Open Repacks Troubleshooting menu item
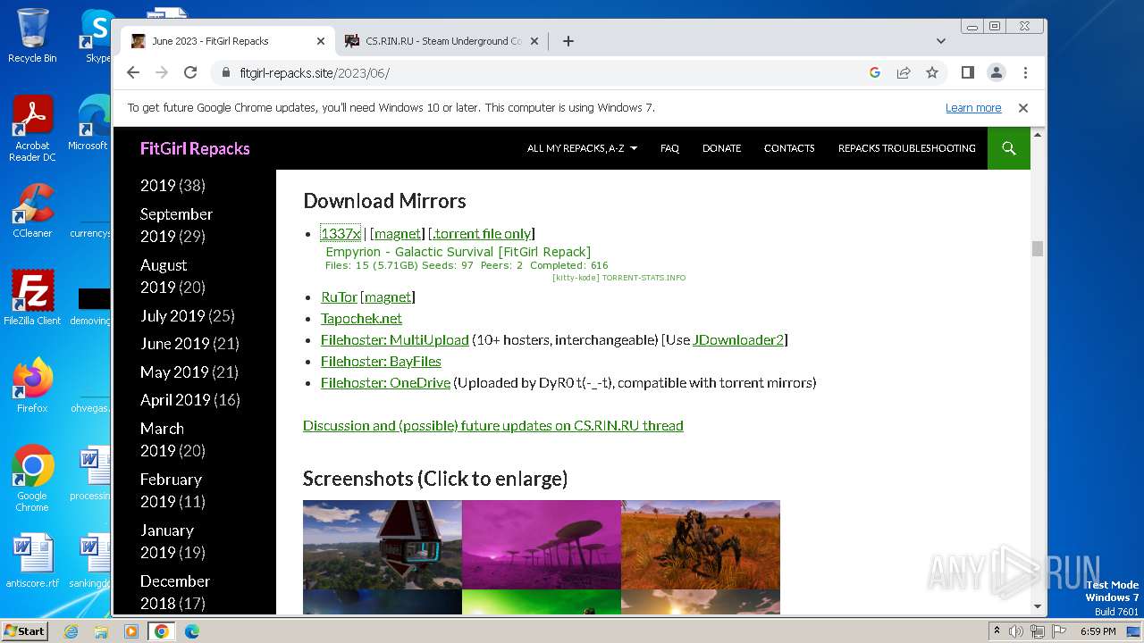The width and height of the screenshot is (1144, 643). pos(906,148)
